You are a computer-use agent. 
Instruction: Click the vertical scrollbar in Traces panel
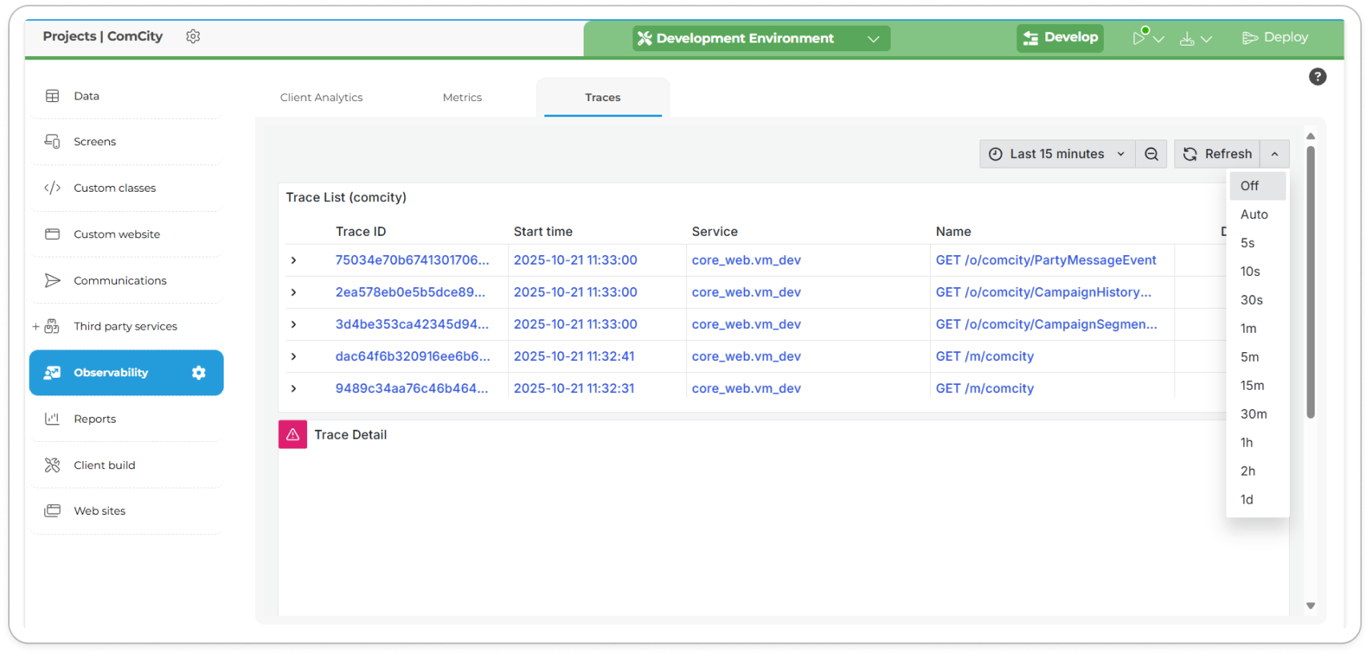pos(1311,281)
